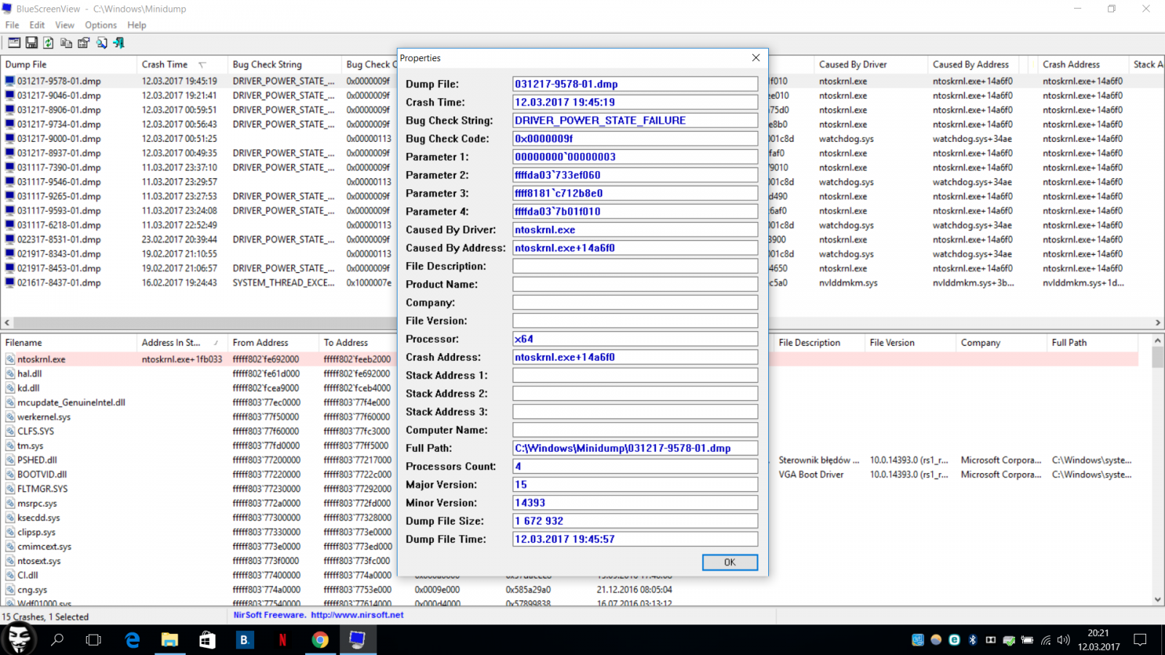The height and width of the screenshot is (655, 1165).
Task: Open the Action Center notification icon
Action: pyautogui.click(x=1140, y=640)
